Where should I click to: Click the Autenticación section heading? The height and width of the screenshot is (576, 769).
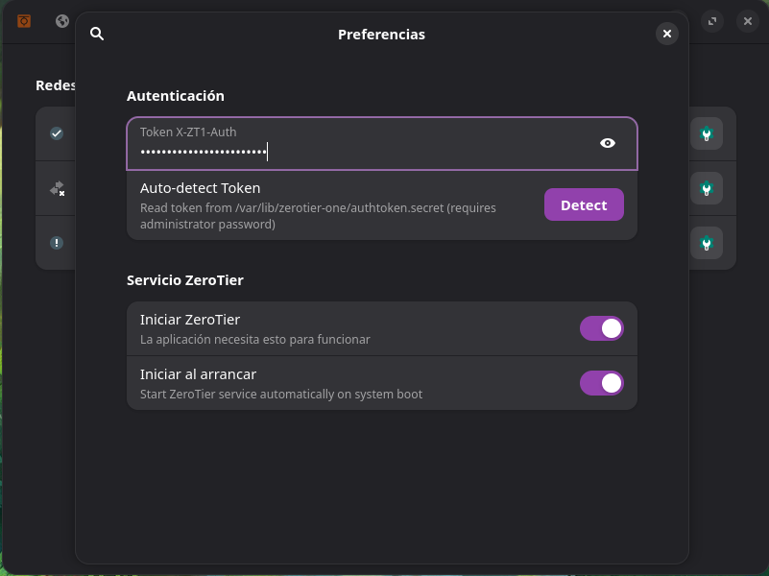click(x=176, y=96)
